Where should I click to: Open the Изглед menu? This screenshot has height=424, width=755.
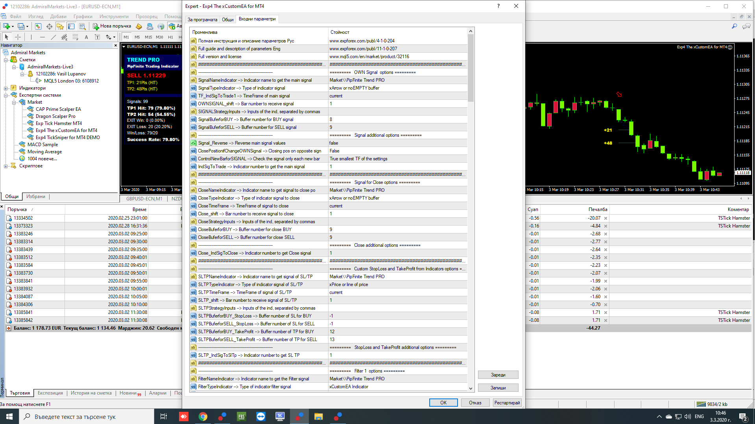[36, 17]
